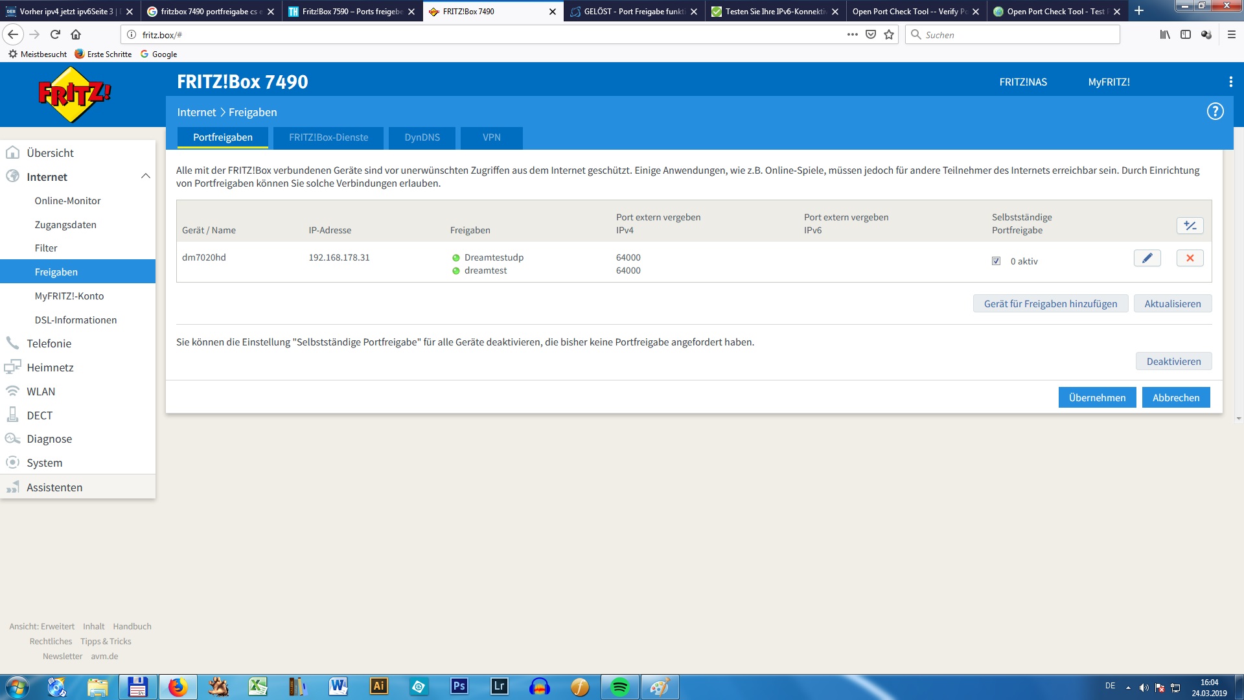Open Excel from the taskbar
Viewport: 1244px width, 700px height.
(x=259, y=687)
